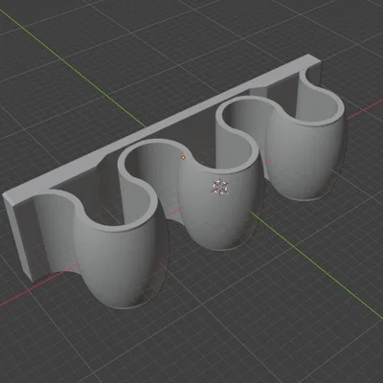Click the red X axis line at right
Screen dimensions: 383x383
point(365,109)
